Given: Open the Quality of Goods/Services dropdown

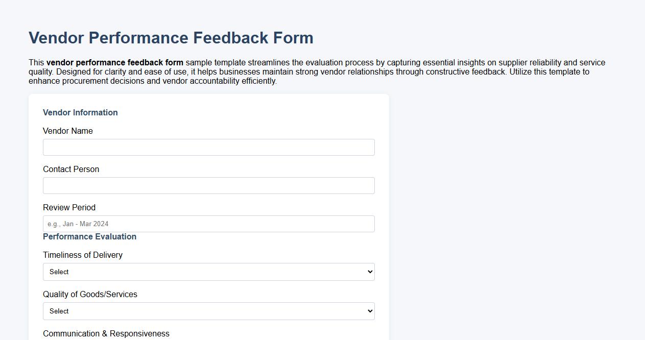Looking at the screenshot, I should (x=208, y=311).
